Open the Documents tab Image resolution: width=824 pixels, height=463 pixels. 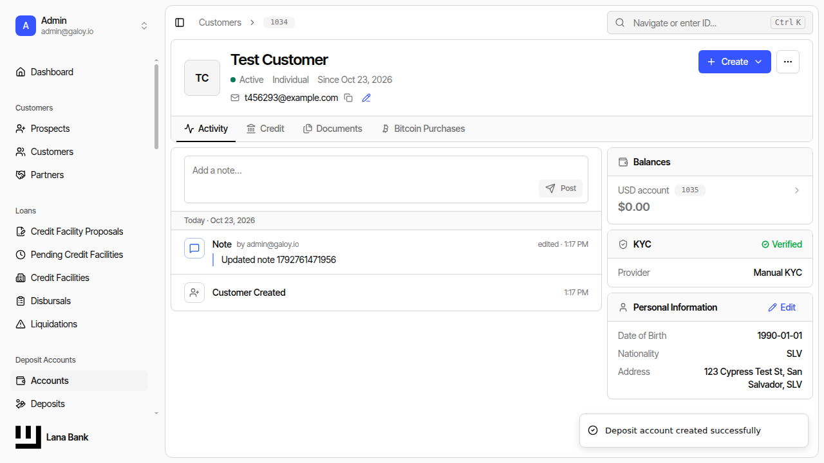333,129
